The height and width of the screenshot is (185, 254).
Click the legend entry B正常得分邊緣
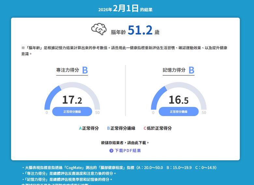[x=121, y=128]
